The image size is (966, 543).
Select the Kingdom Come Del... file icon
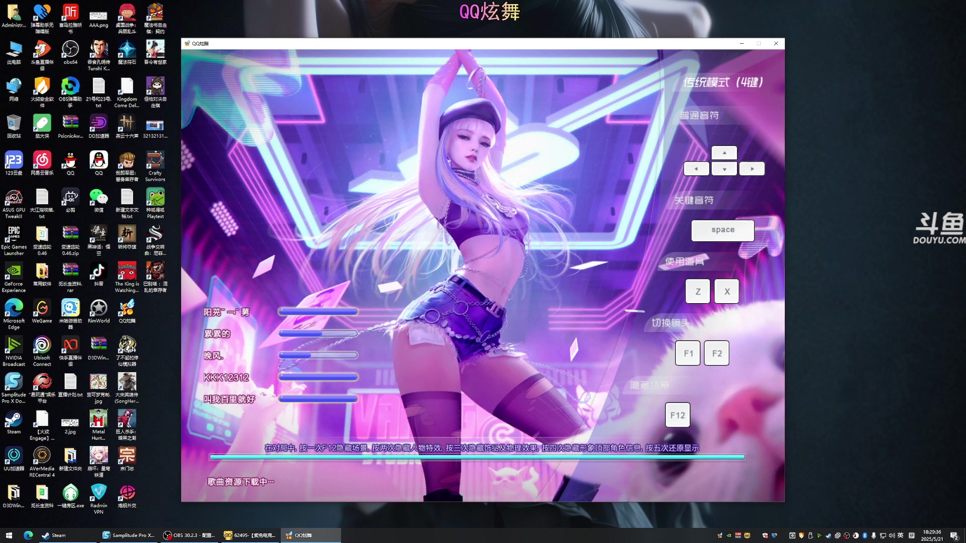127,92
